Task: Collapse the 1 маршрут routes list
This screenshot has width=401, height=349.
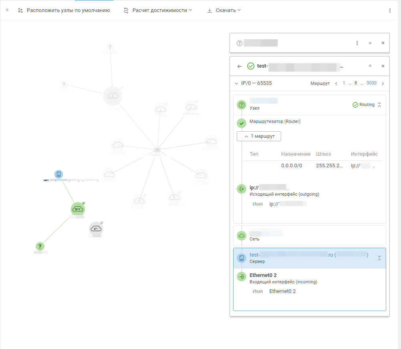Action: pos(259,136)
